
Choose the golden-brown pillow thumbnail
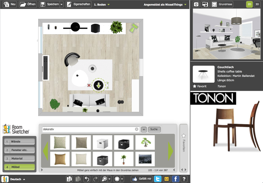click(x=60, y=159)
